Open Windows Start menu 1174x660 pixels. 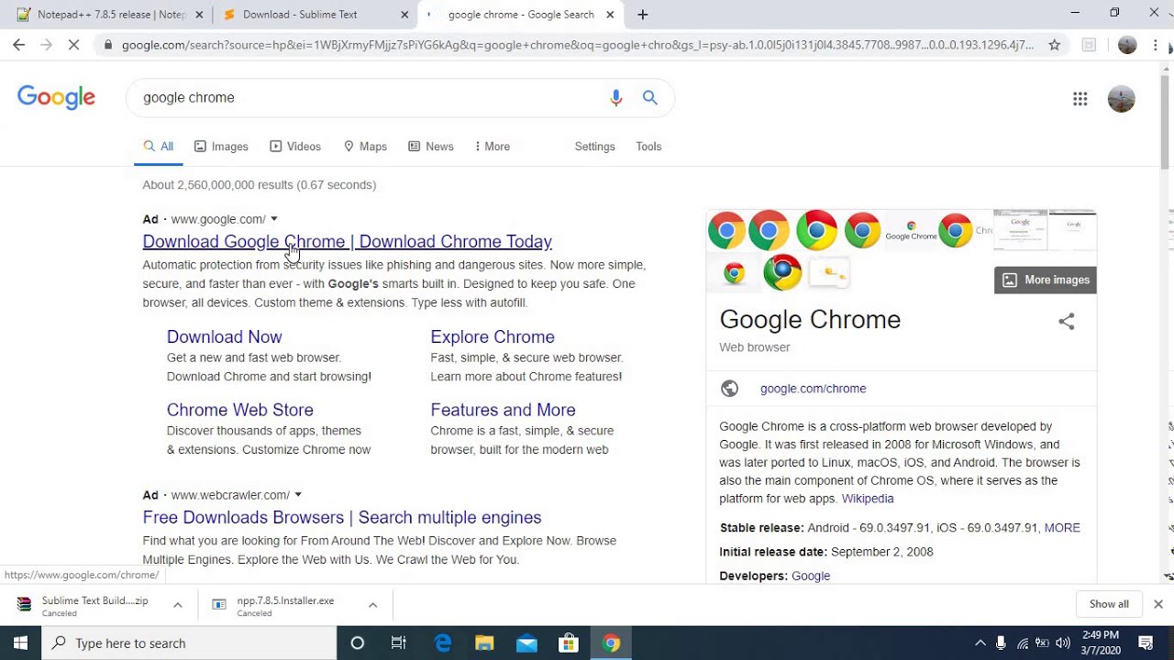pyautogui.click(x=20, y=643)
